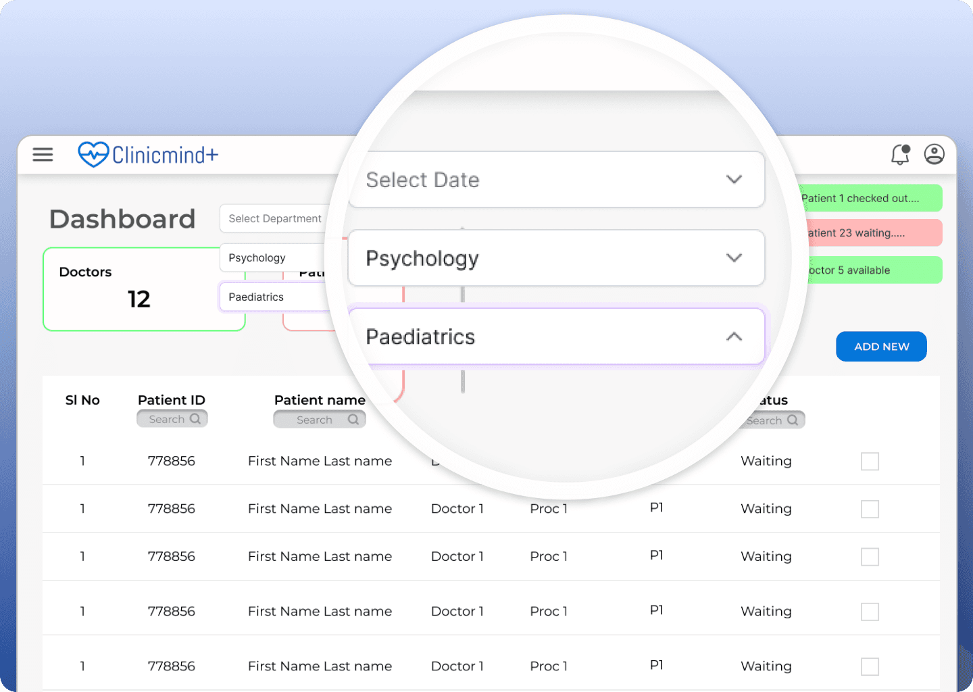Search in the Status field
973x692 pixels.
(x=774, y=420)
